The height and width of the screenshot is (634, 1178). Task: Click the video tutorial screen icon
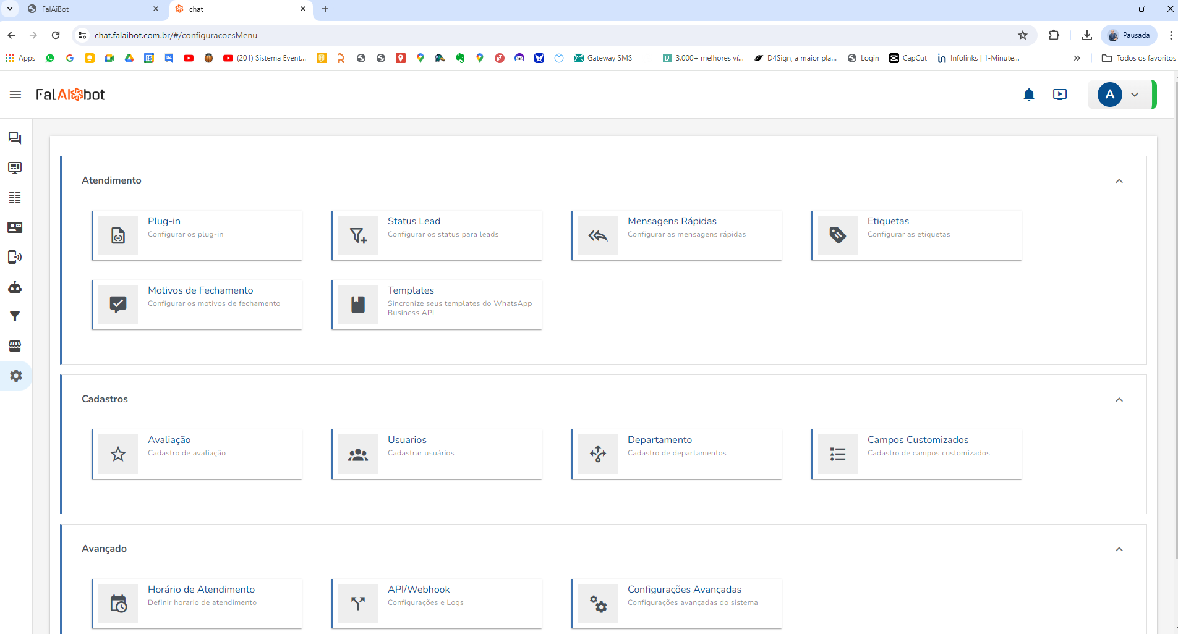tap(1060, 95)
